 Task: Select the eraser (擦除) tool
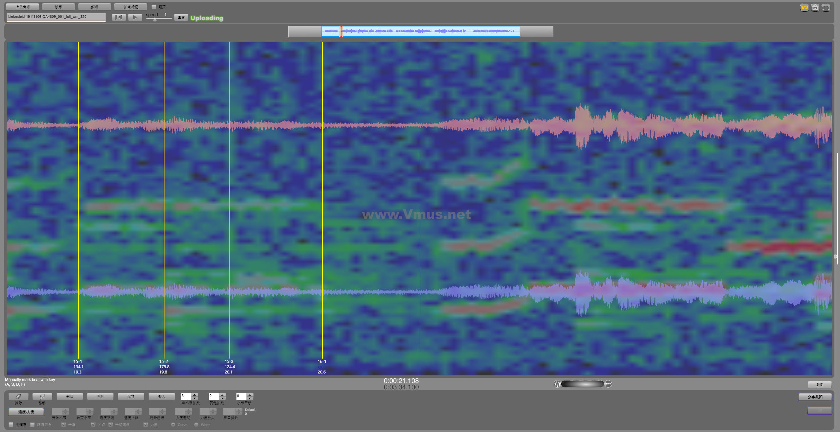(x=18, y=396)
